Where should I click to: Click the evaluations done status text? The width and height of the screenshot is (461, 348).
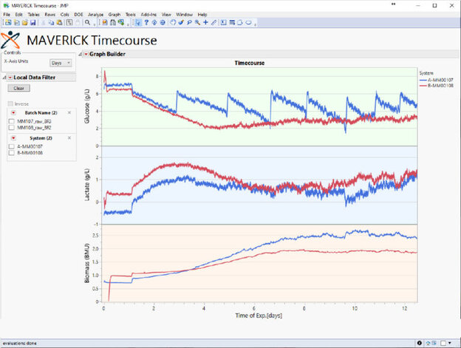point(20,343)
